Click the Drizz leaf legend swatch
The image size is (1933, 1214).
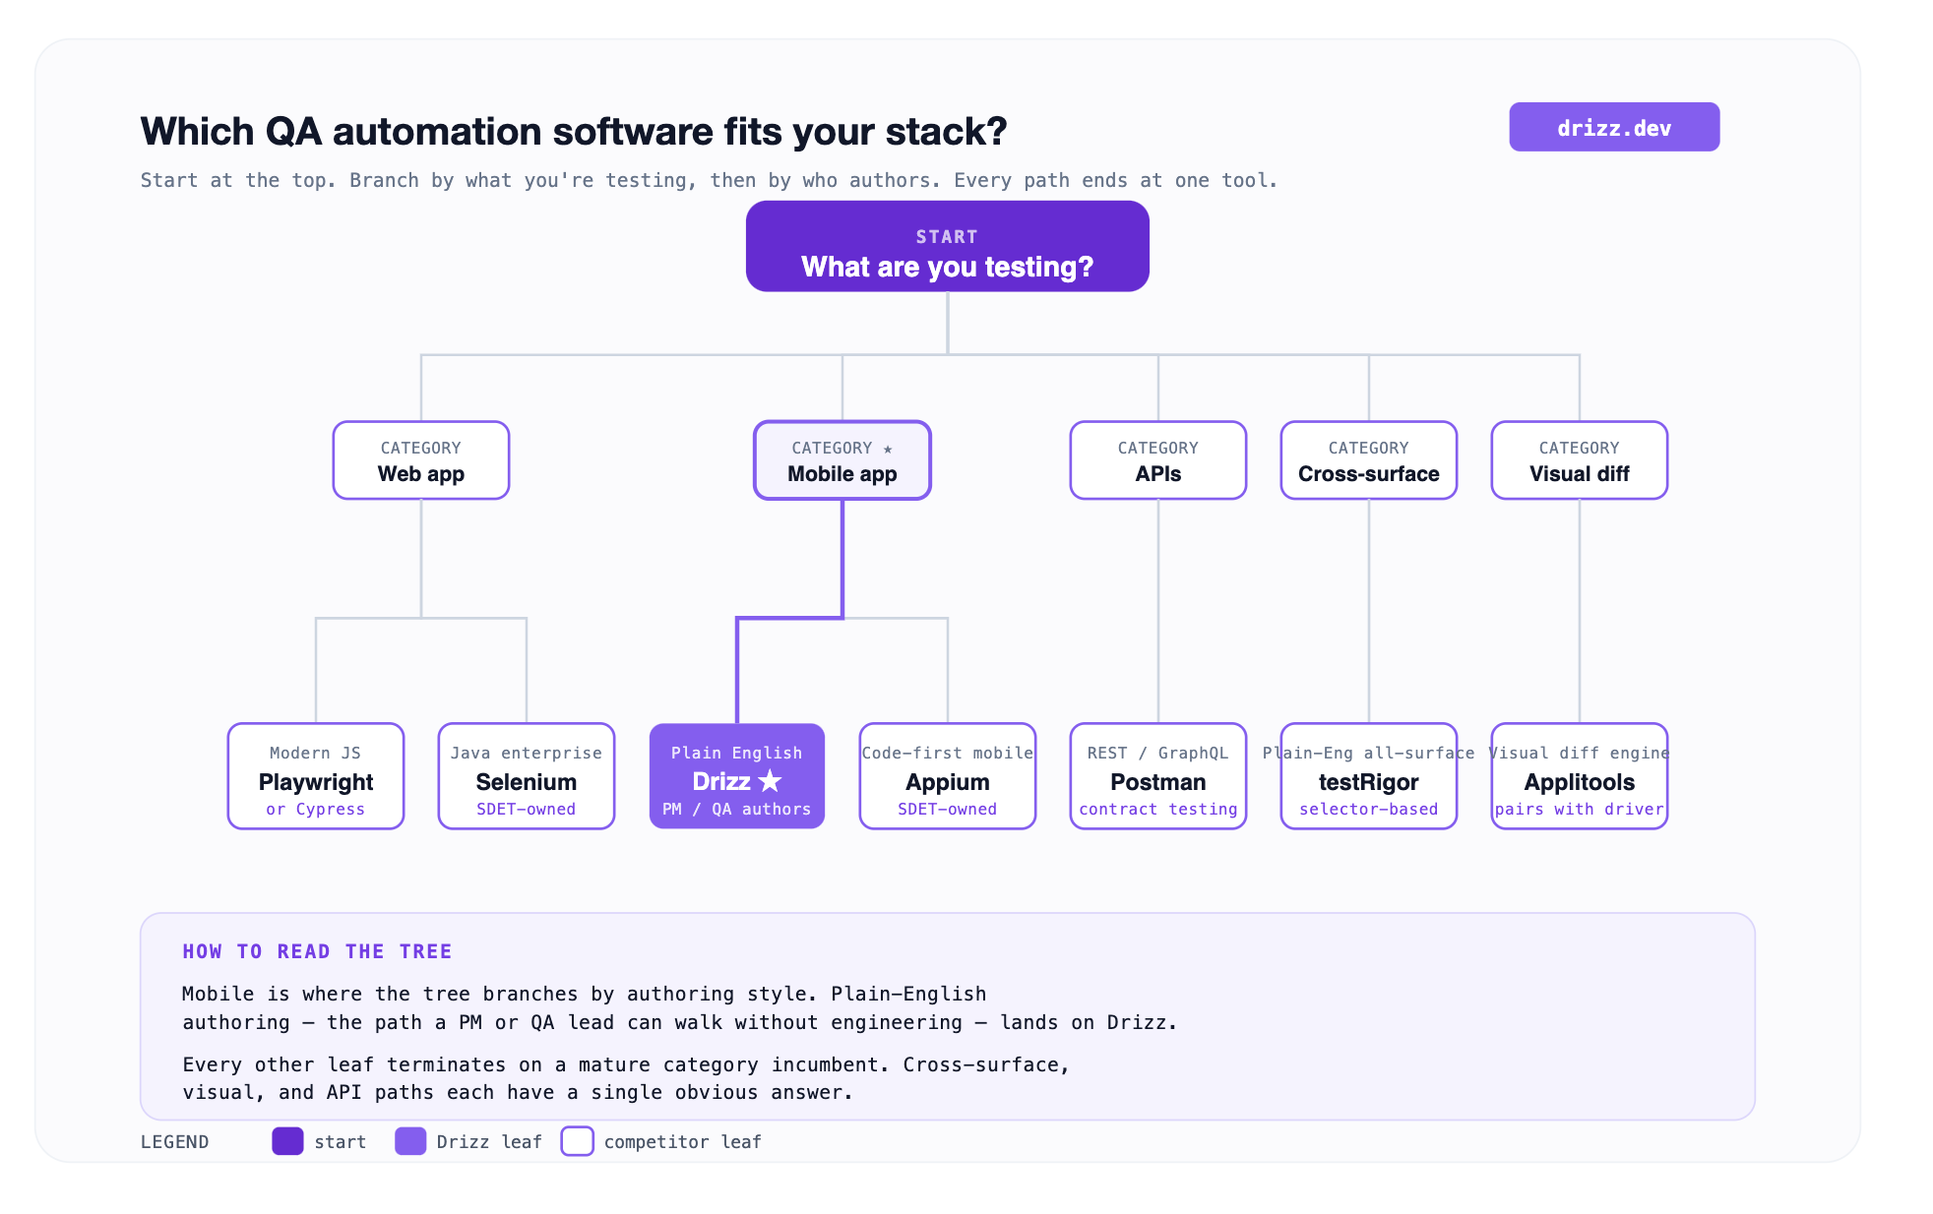(x=410, y=1141)
